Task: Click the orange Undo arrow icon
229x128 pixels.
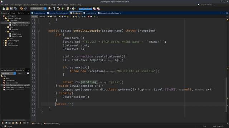Action: pyautogui.click(x=21, y=9)
